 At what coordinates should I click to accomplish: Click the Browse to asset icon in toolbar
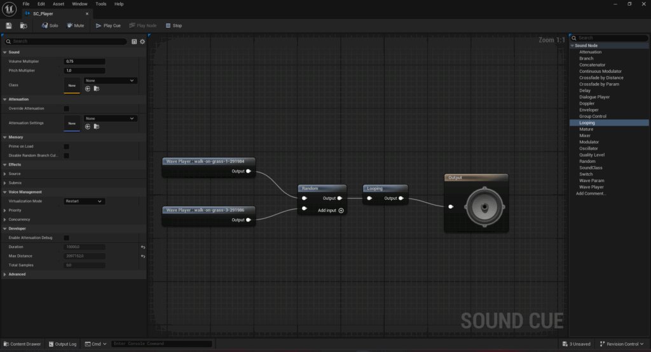pyautogui.click(x=24, y=25)
